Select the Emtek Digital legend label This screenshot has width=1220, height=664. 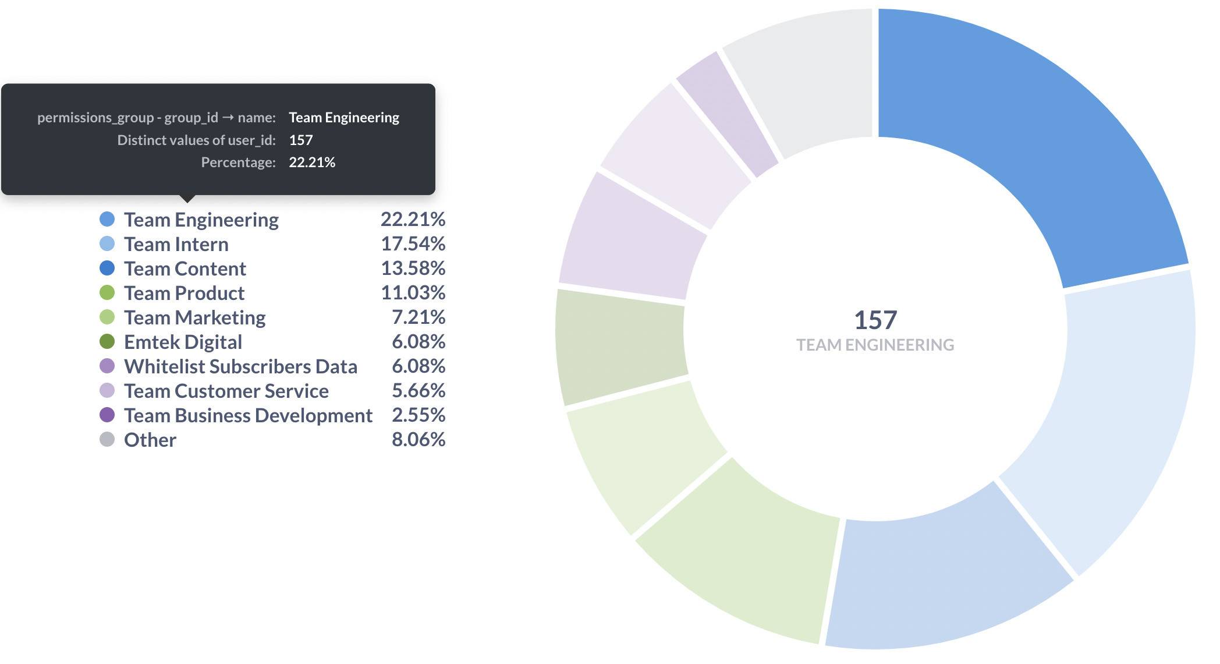183,342
